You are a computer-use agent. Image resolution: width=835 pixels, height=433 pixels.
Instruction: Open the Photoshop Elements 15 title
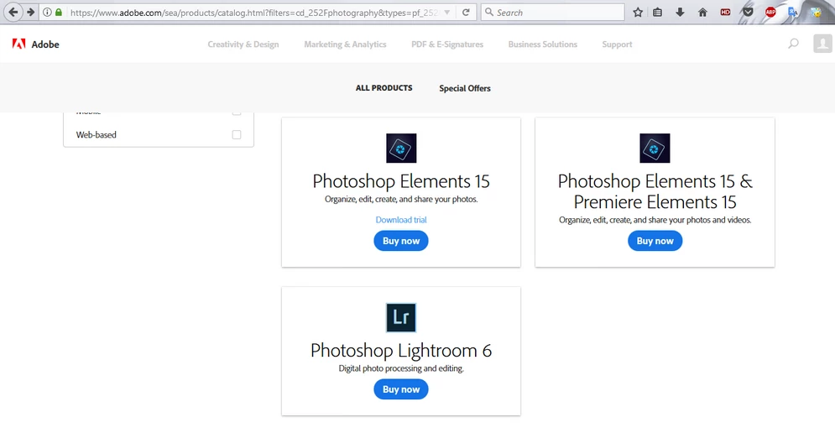(401, 181)
